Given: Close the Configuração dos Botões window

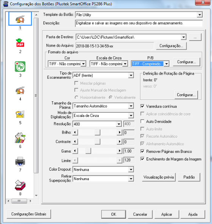Looking at the screenshot, I should pyautogui.click(x=203, y=2).
